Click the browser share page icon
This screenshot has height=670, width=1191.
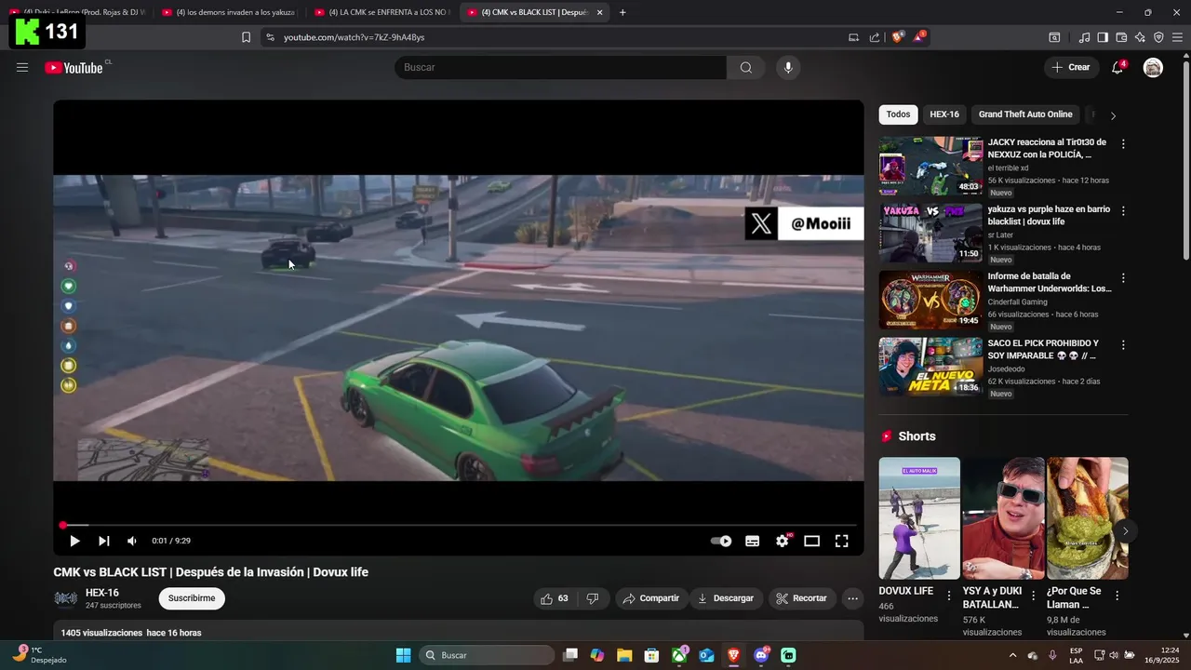875,37
